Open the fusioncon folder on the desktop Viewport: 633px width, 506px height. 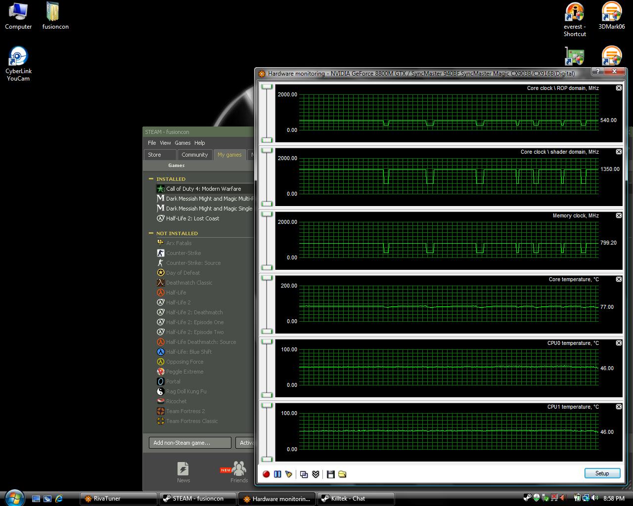[x=55, y=16]
